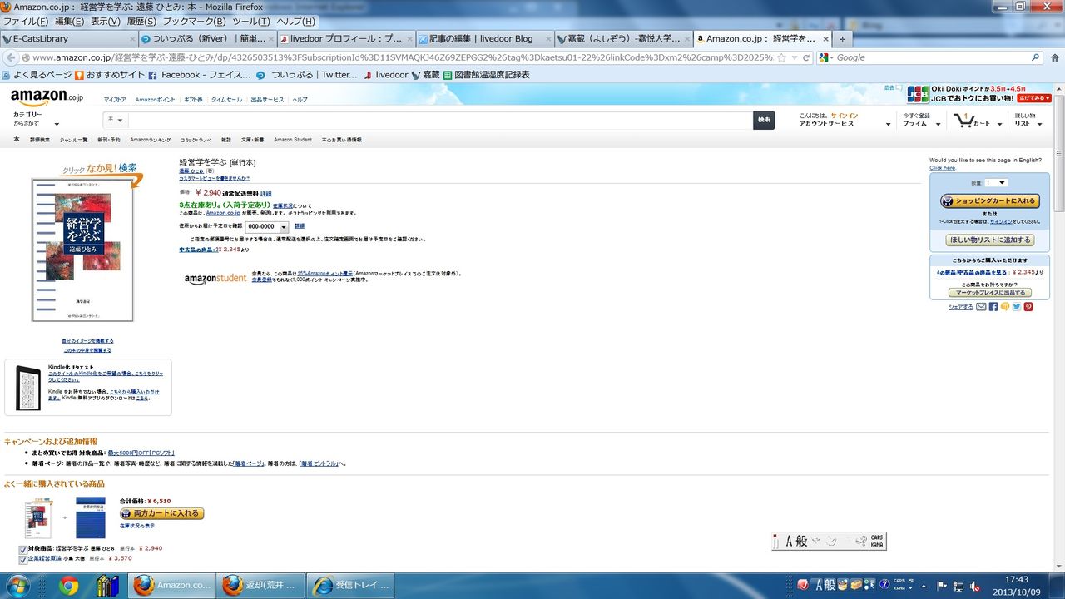Click the Firefox Google search box

pyautogui.click(x=930, y=57)
